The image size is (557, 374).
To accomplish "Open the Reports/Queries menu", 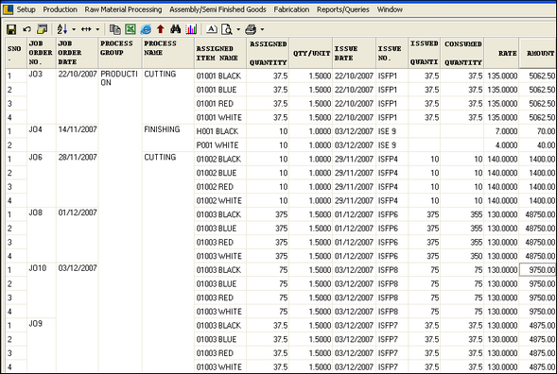I will tap(342, 9).
